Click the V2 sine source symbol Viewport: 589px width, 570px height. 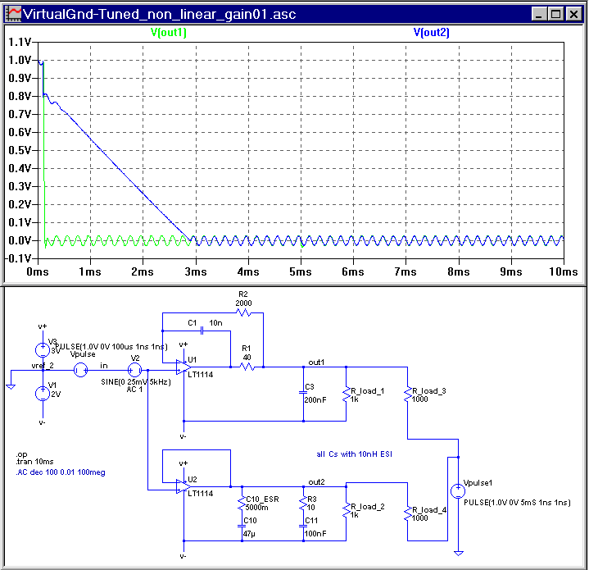(135, 369)
